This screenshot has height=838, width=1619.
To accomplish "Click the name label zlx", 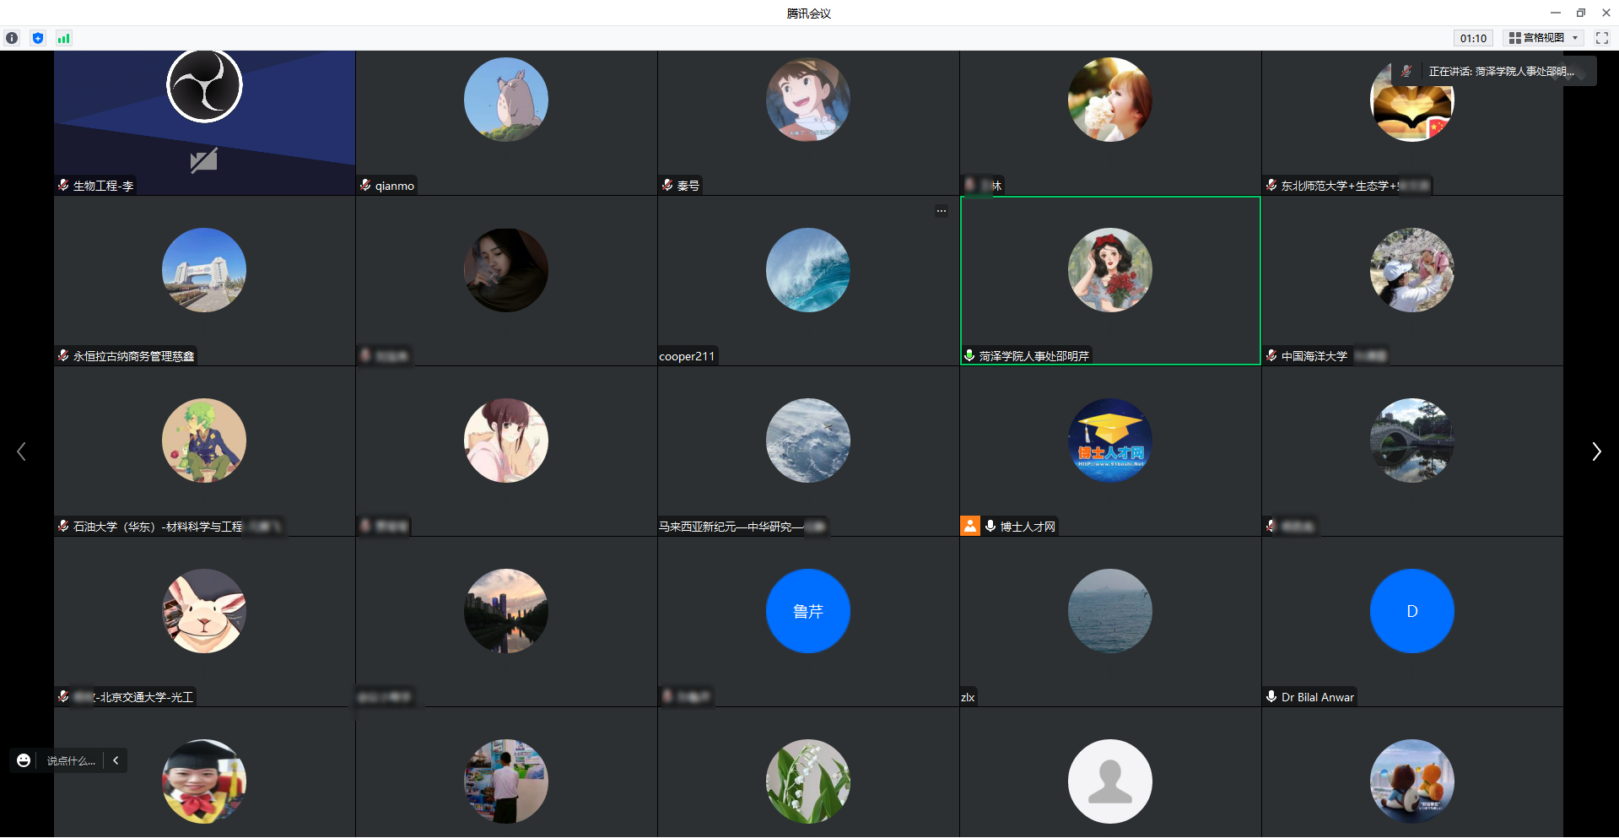I will 968,697.
